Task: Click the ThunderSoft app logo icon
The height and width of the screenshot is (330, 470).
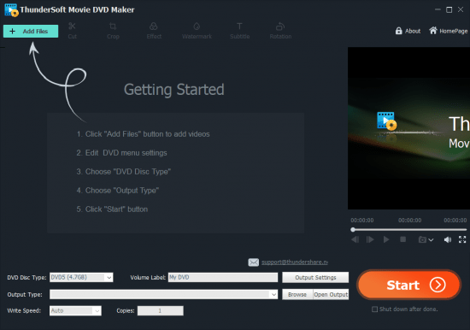Action: [x=11, y=10]
